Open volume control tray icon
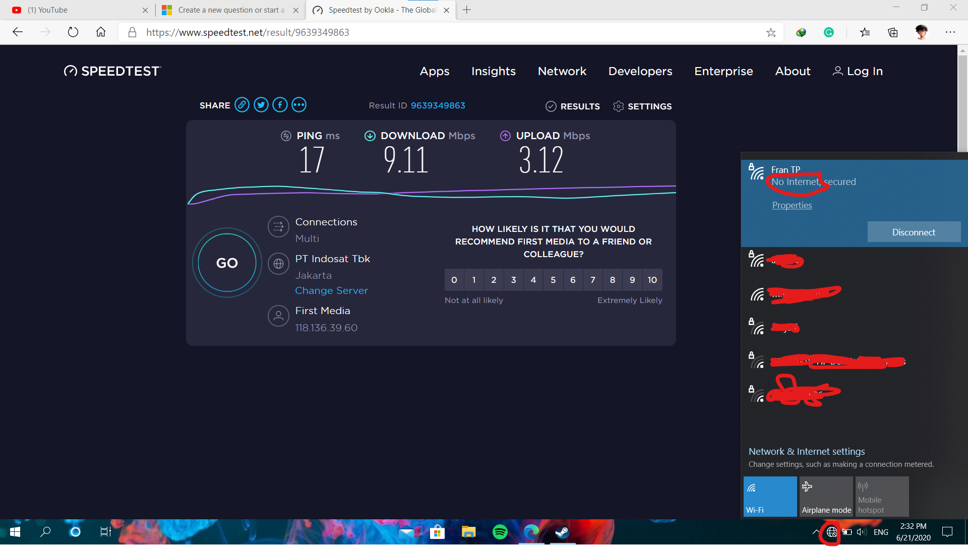Screen dimensions: 968x547 (862, 532)
